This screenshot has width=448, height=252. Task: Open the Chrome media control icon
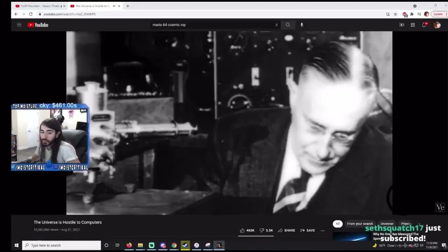pos(419,14)
